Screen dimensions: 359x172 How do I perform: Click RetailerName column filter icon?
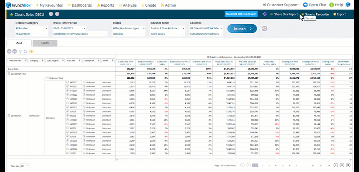click(x=26, y=61)
